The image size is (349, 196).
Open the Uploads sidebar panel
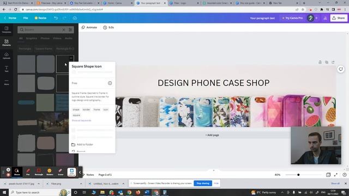(7, 56)
